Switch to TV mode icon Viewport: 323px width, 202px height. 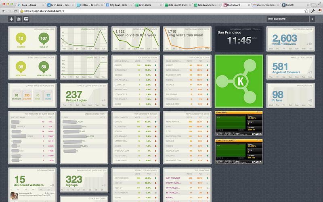pos(26,19)
